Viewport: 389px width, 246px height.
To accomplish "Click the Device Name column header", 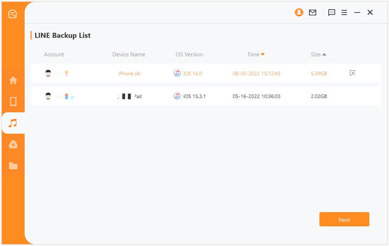I will (x=129, y=55).
